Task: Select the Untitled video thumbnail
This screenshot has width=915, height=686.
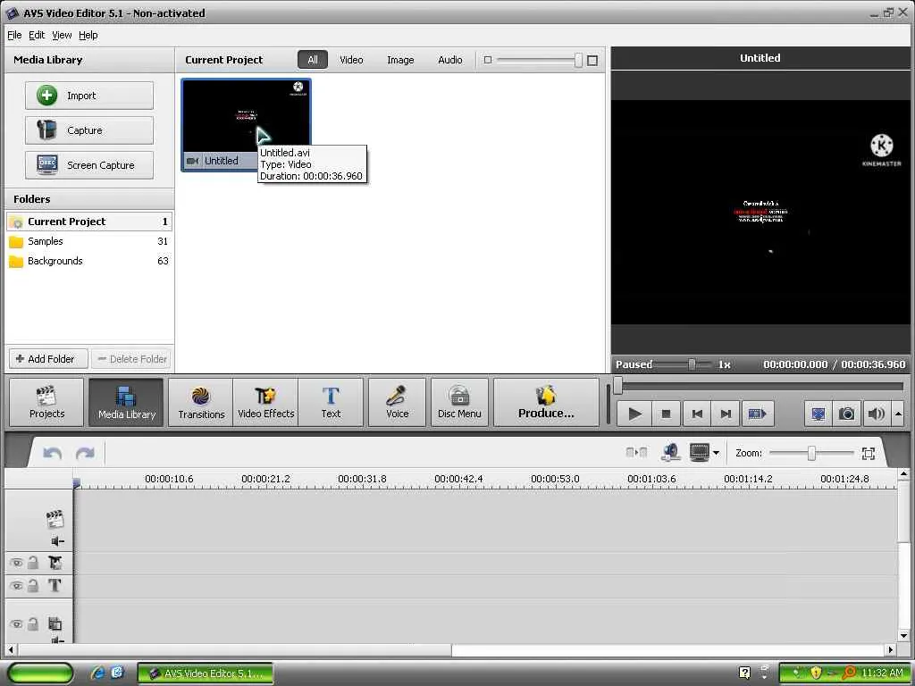Action: (246, 125)
